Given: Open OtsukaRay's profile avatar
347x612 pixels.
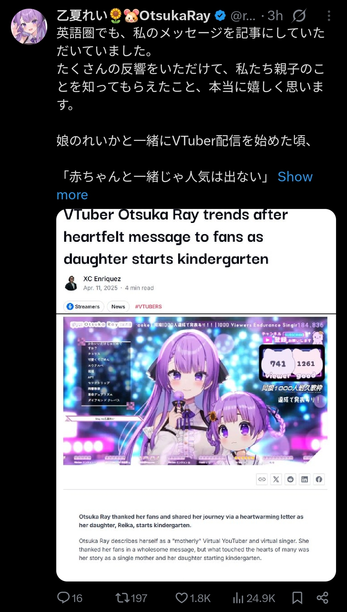Looking at the screenshot, I should (29, 26).
